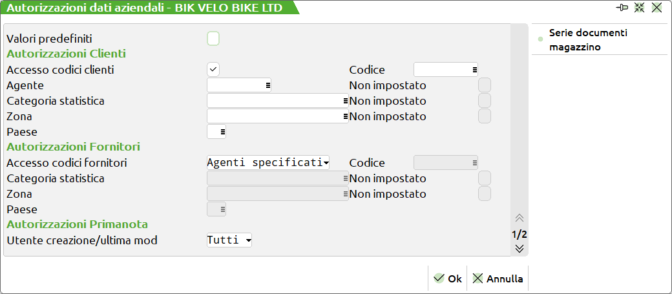Image resolution: width=672 pixels, height=294 pixels.
Task: Click into clients Categoria statistica input field
Action: coord(274,101)
